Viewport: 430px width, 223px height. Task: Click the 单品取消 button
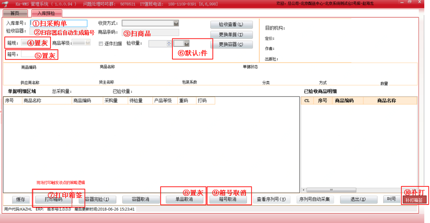click(x=184, y=200)
